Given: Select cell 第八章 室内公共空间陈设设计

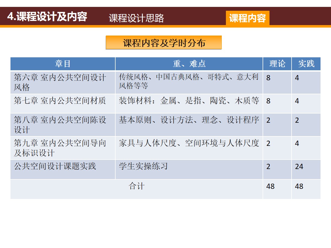Looking at the screenshot, I should tap(63, 125).
